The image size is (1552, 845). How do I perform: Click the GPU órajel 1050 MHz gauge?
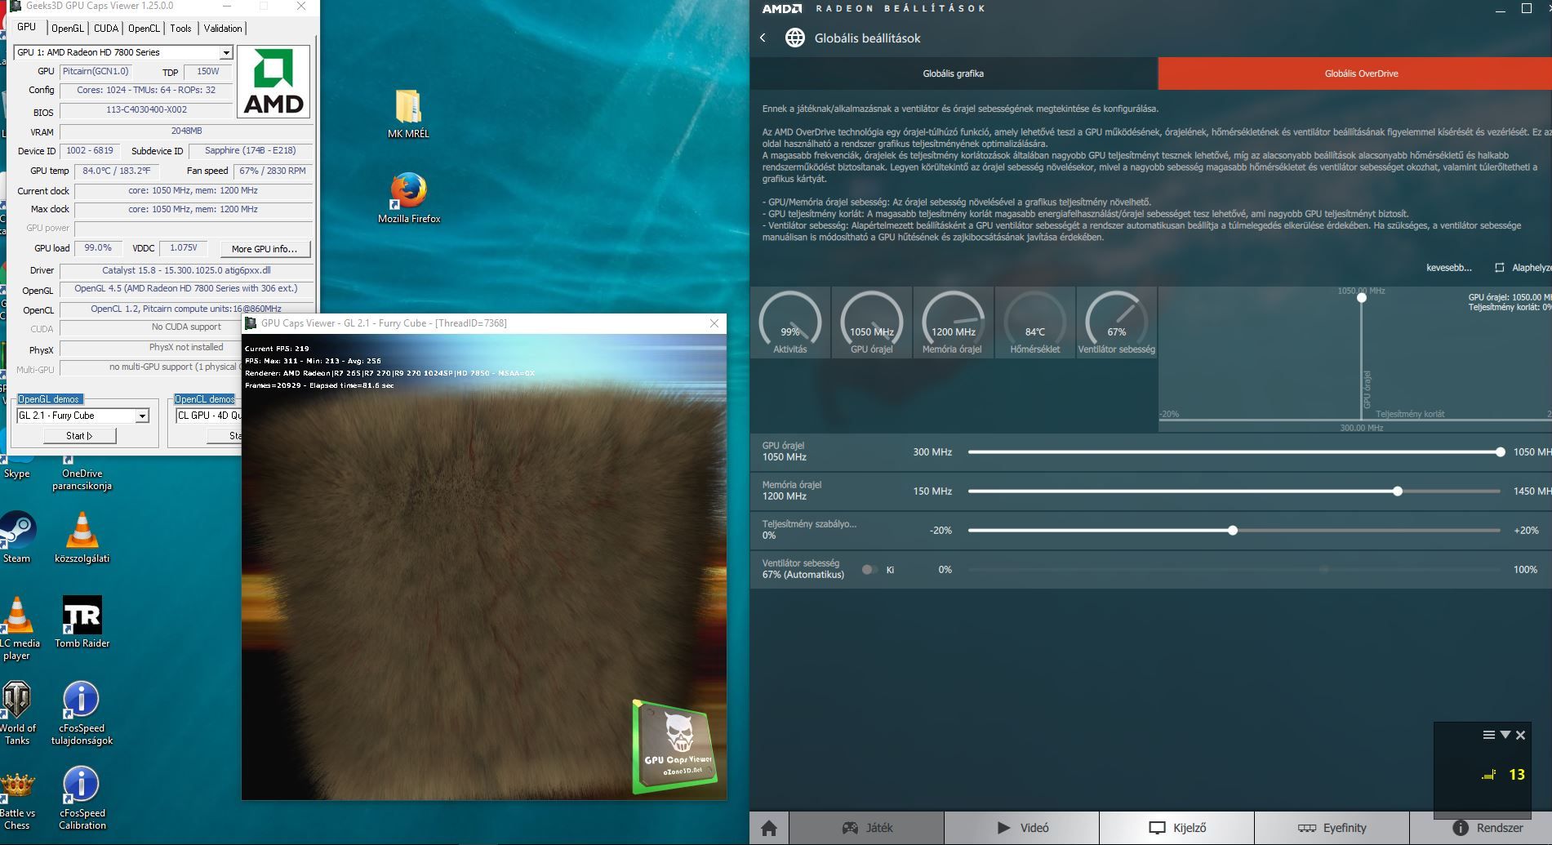pyautogui.click(x=871, y=322)
